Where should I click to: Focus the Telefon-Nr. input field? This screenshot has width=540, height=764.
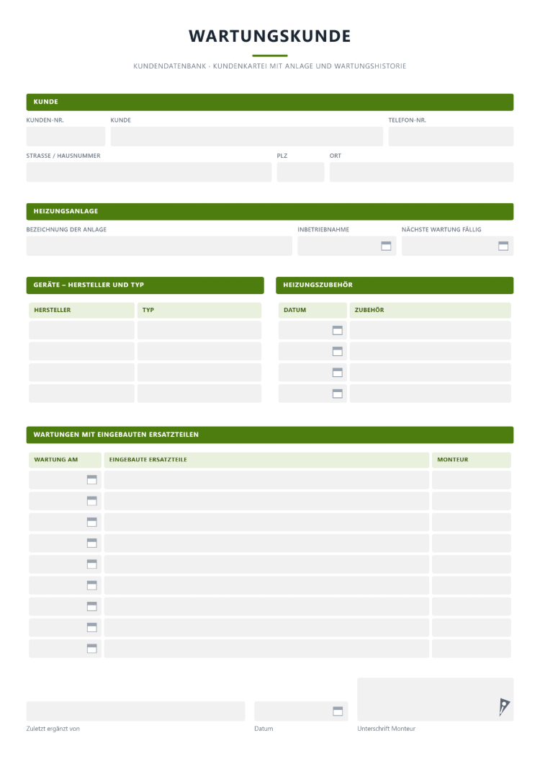pos(451,136)
